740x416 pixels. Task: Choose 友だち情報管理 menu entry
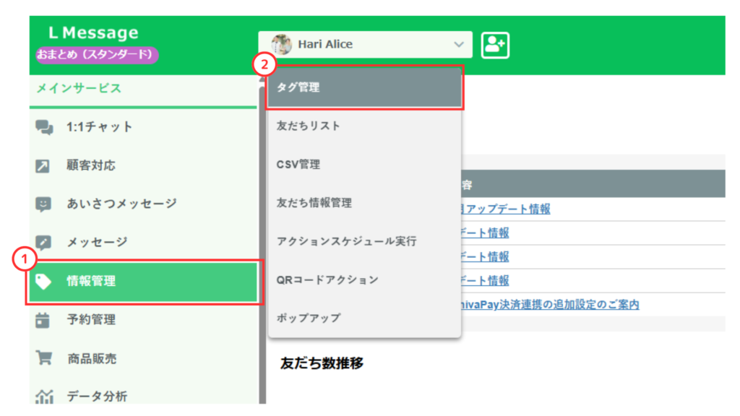[x=314, y=203]
